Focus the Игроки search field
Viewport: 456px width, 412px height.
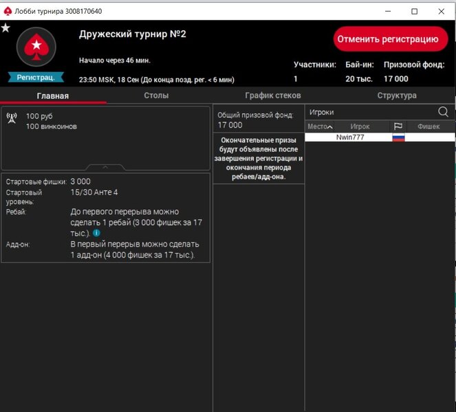368,112
